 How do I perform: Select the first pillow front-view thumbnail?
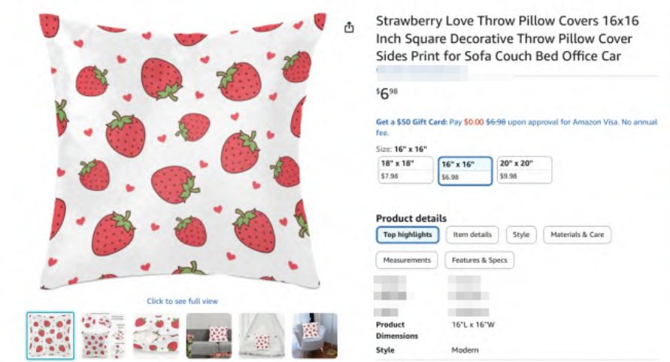pyautogui.click(x=50, y=336)
